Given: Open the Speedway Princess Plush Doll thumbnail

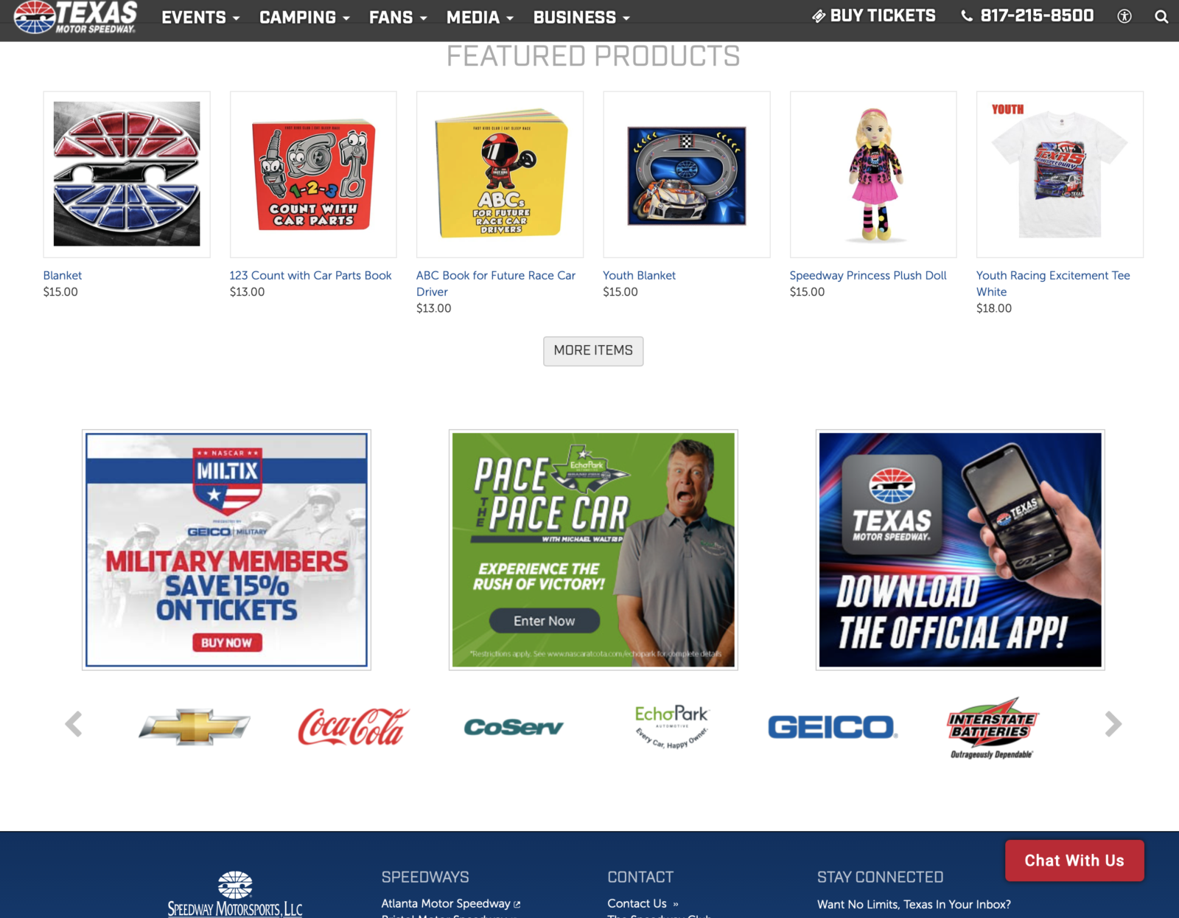Looking at the screenshot, I should 873,175.
